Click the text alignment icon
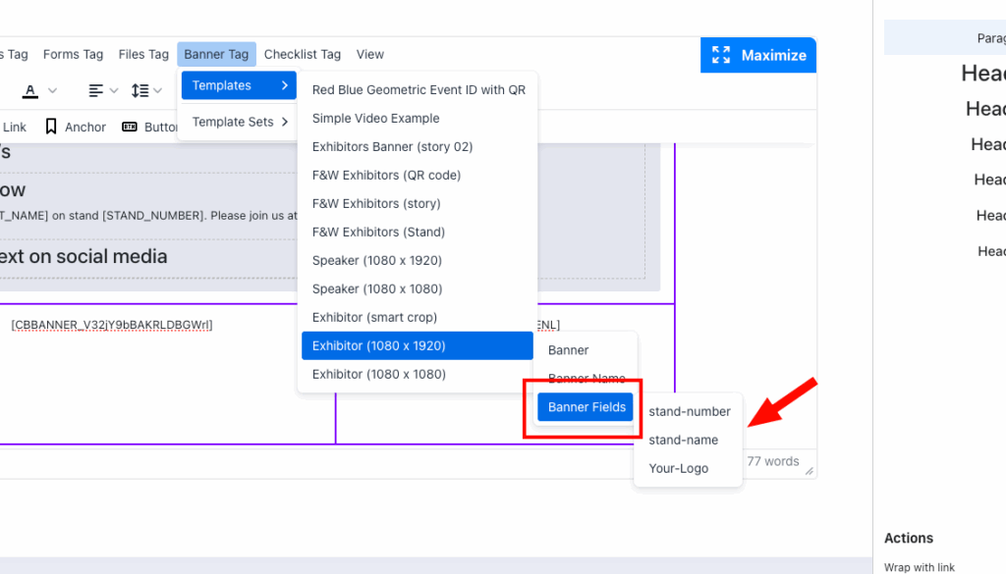The image size is (1006, 574). (x=95, y=90)
